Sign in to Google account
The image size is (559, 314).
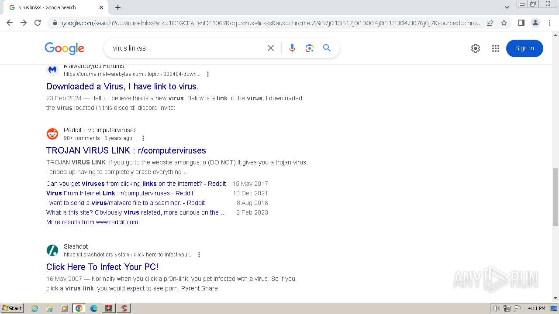tap(524, 48)
